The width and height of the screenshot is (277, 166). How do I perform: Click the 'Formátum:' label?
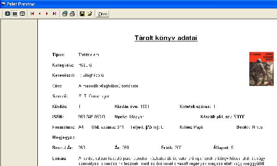[x=63, y=127]
